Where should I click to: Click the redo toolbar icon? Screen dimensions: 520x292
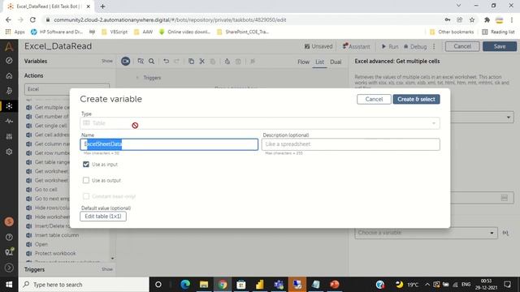click(177, 62)
